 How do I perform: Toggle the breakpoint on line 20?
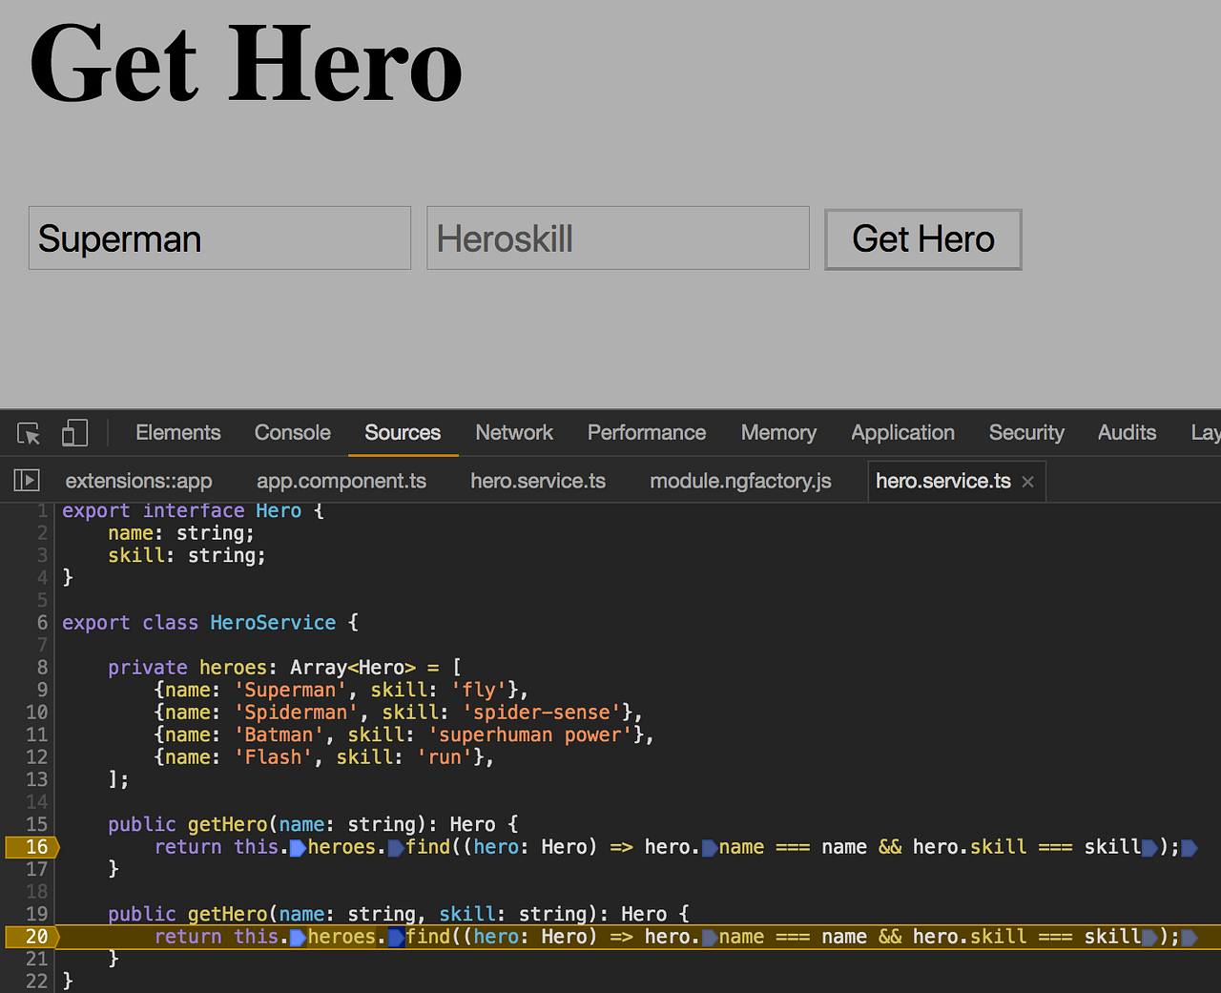click(34, 936)
